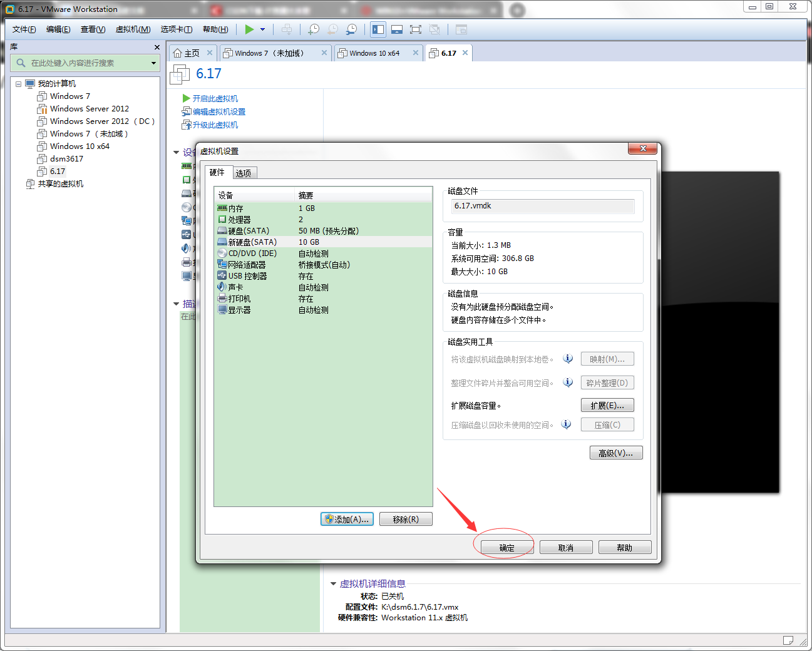Select the 显示器 device row
Viewport: 812px width, 651px height.
[x=323, y=310]
